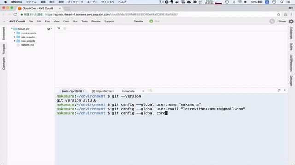Collapse the Cloud9 Dev root folder
Image resolution: width=295 pixels, height=165 pixels.
[x=12, y=29]
